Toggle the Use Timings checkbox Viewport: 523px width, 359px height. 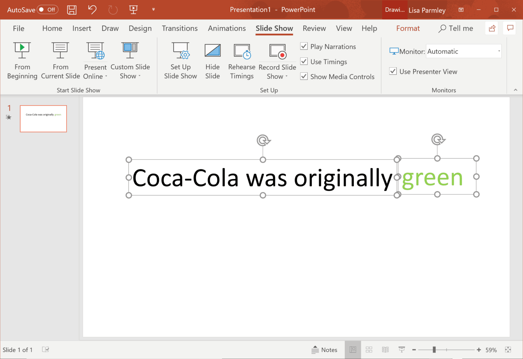point(304,61)
